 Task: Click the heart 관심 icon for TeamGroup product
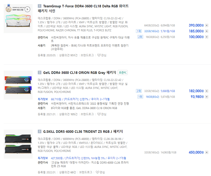pyautogui.click(x=102, y=55)
